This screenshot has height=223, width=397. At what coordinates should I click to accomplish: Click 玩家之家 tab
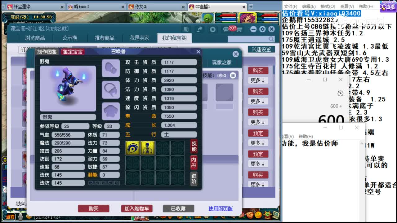(222, 62)
